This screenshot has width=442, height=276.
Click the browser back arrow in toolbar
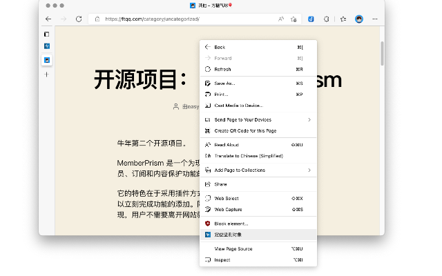[x=48, y=19]
